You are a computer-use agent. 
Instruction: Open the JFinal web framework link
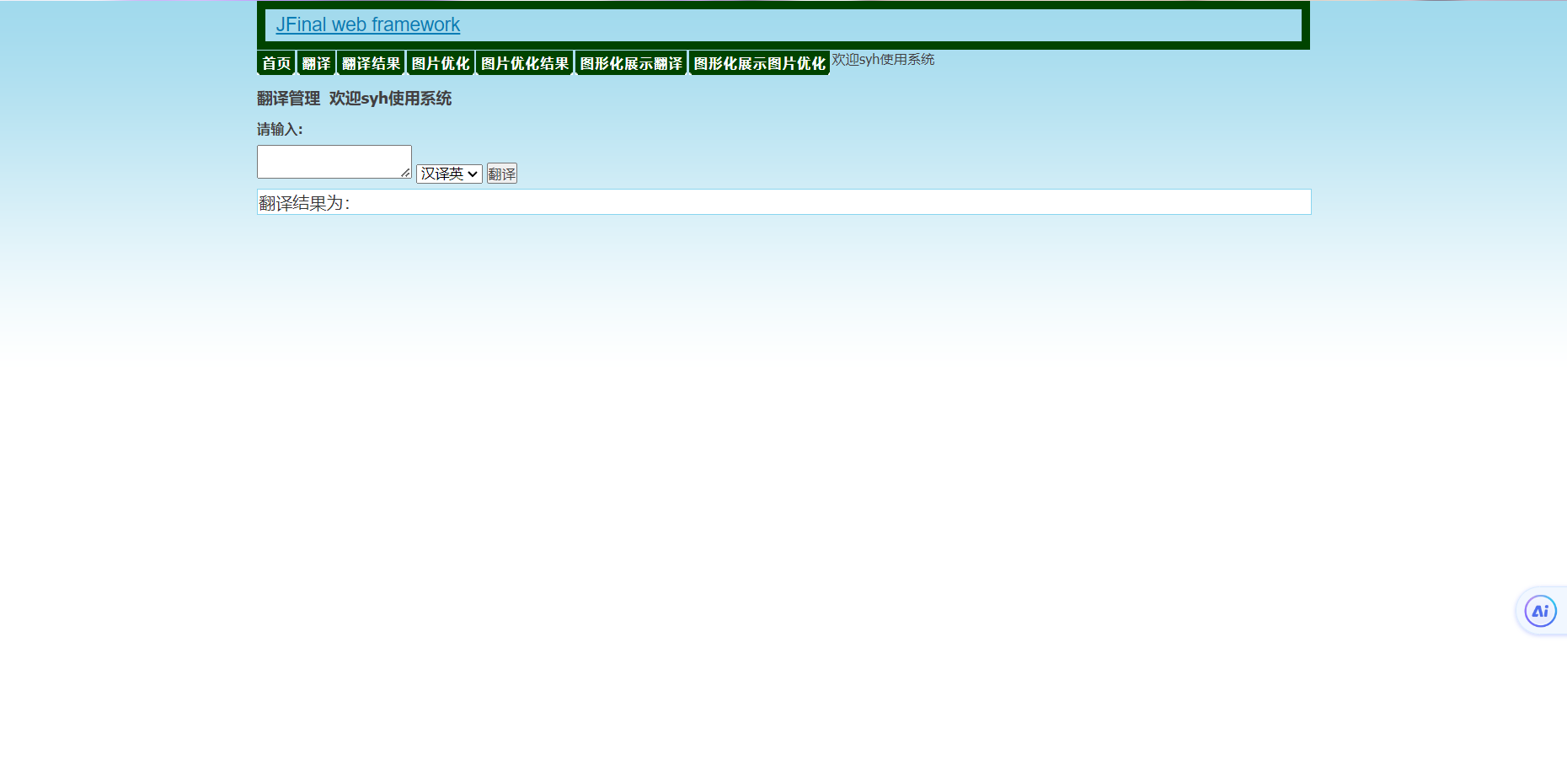pos(368,24)
